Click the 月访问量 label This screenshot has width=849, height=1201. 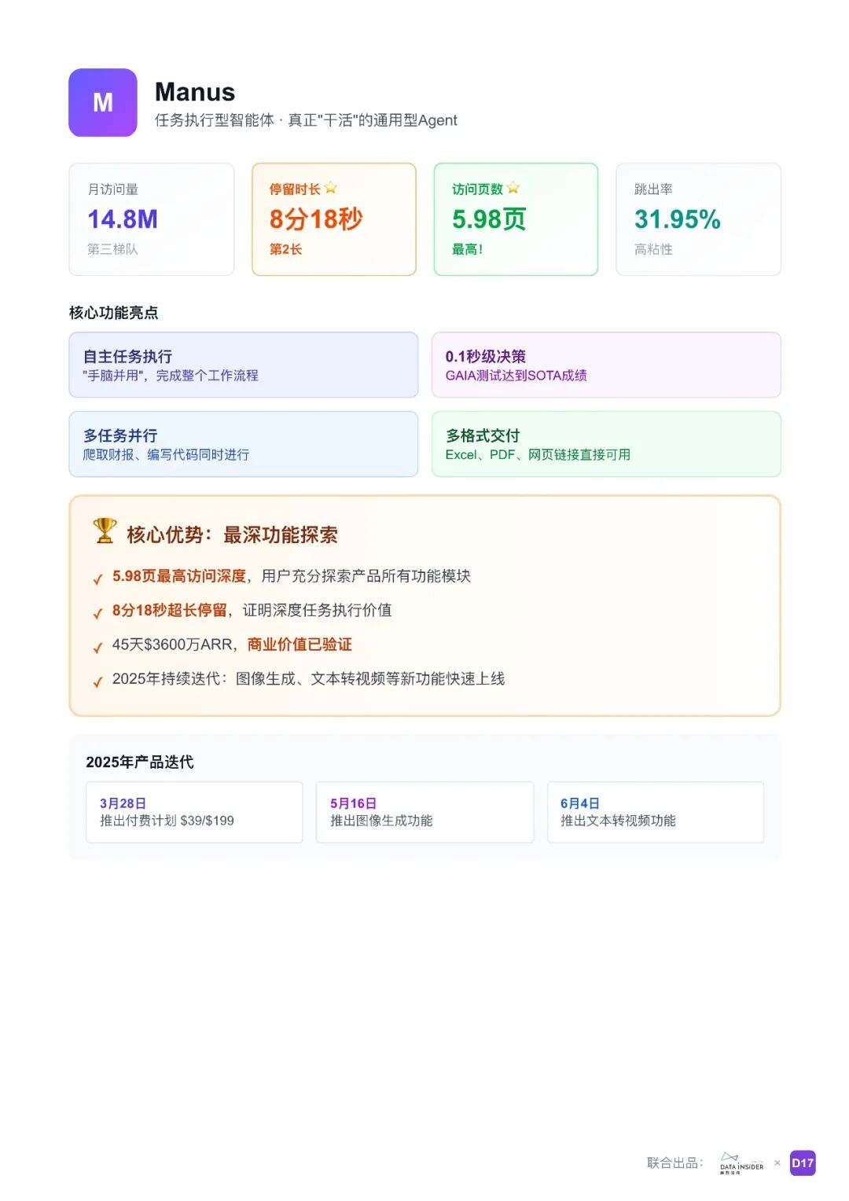(113, 189)
